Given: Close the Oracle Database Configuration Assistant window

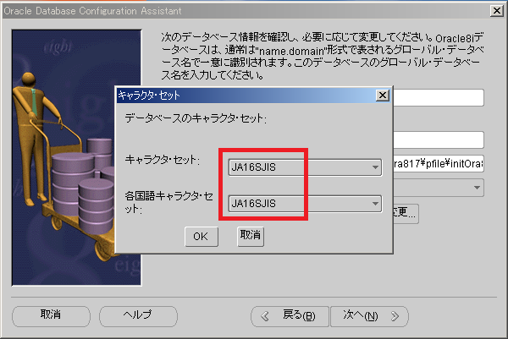Looking at the screenshot, I should coord(497,11).
